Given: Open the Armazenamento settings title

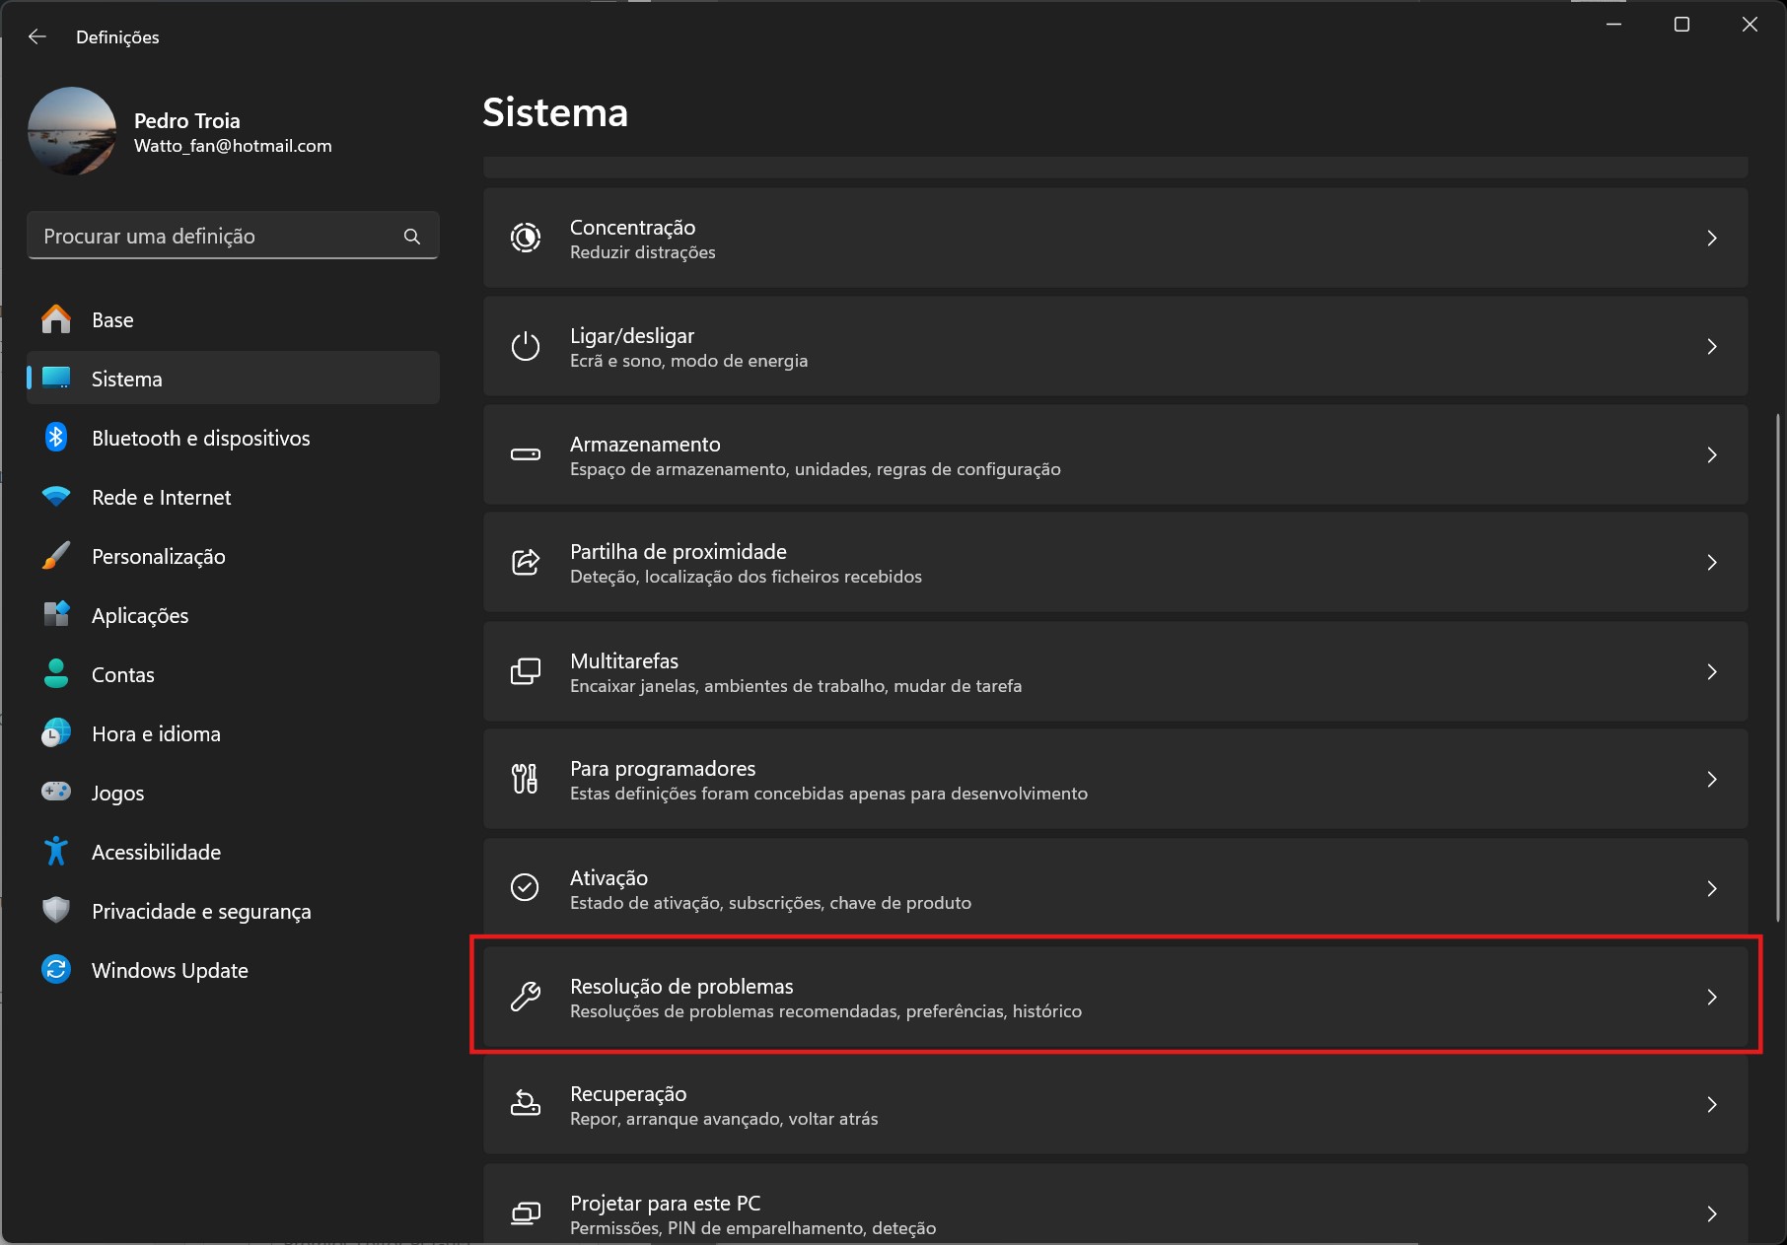Looking at the screenshot, I should tap(645, 444).
